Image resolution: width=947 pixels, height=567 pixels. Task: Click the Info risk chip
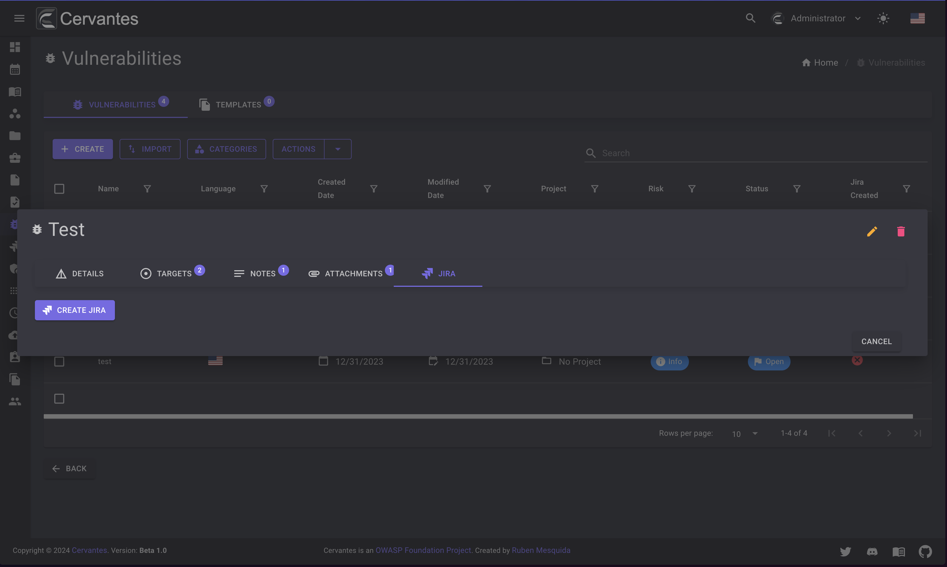670,362
